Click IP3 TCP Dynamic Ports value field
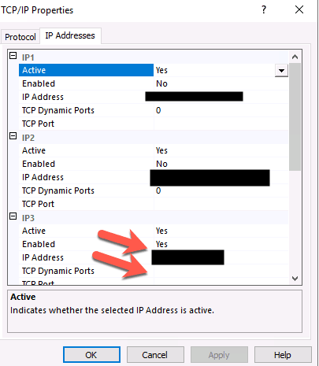319x366 pixels. point(221,271)
